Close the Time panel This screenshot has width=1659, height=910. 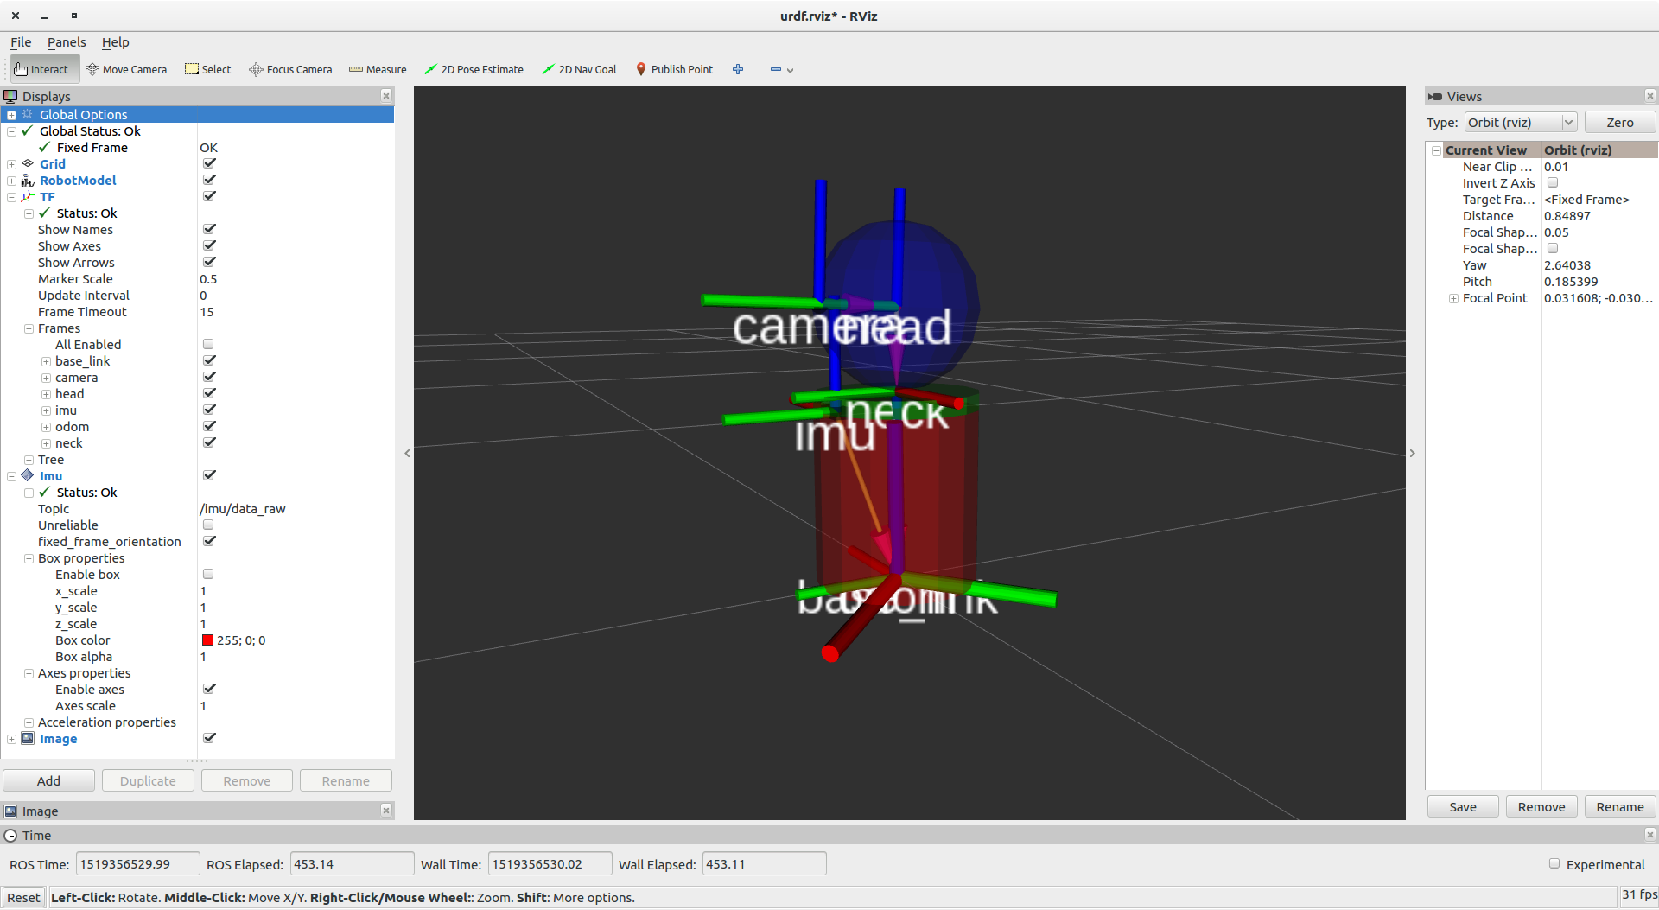click(x=1649, y=835)
